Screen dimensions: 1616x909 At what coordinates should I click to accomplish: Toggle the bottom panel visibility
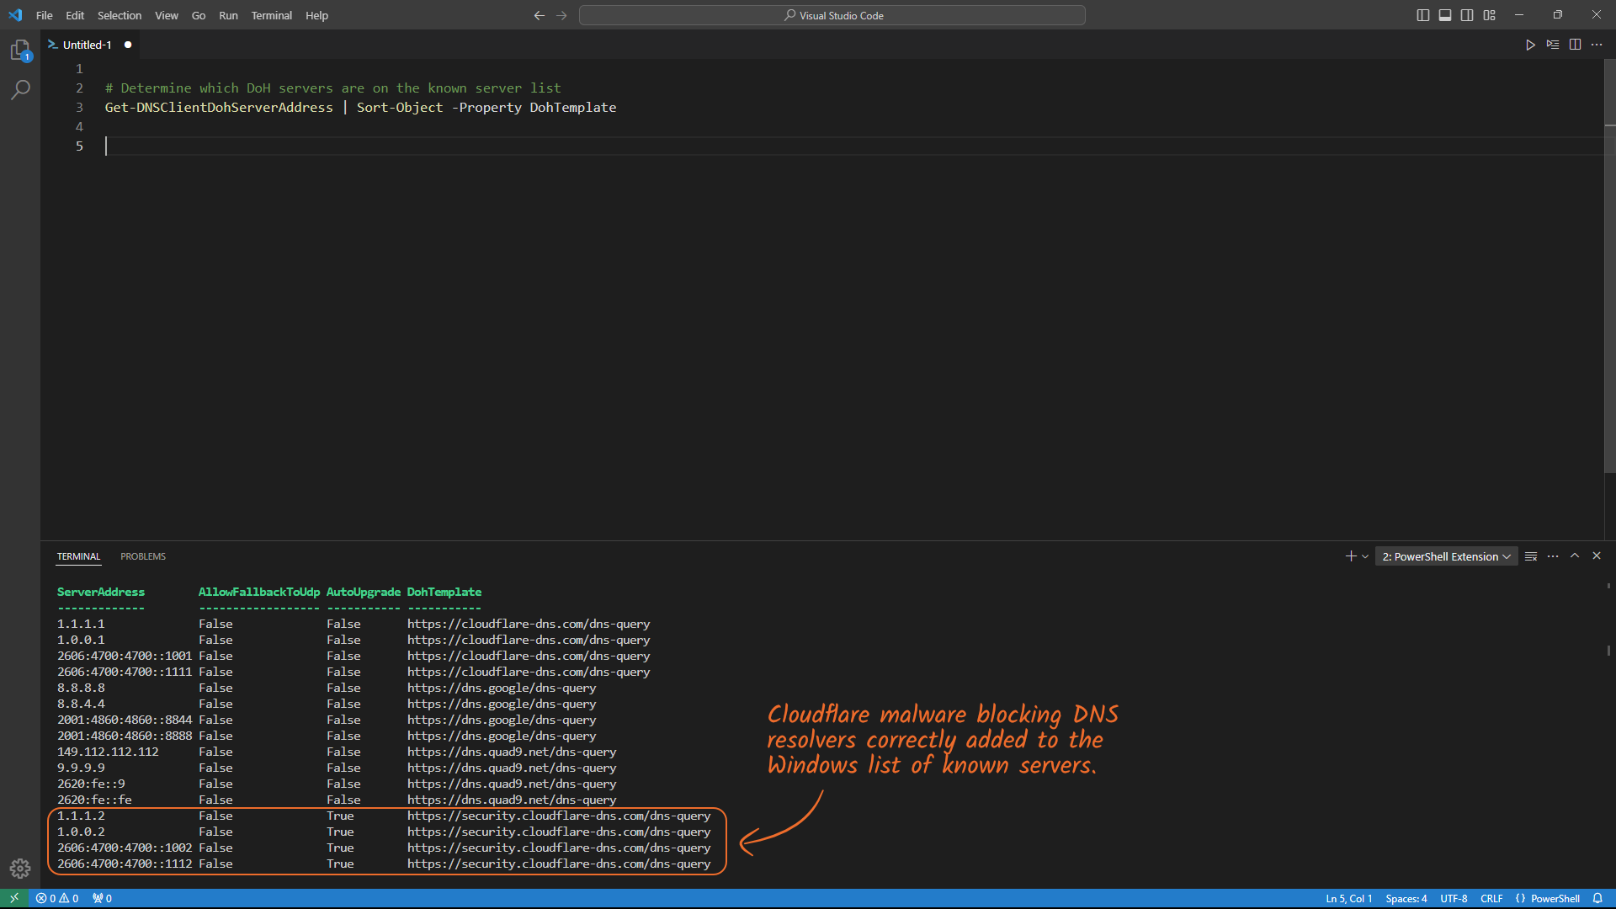[1444, 15]
